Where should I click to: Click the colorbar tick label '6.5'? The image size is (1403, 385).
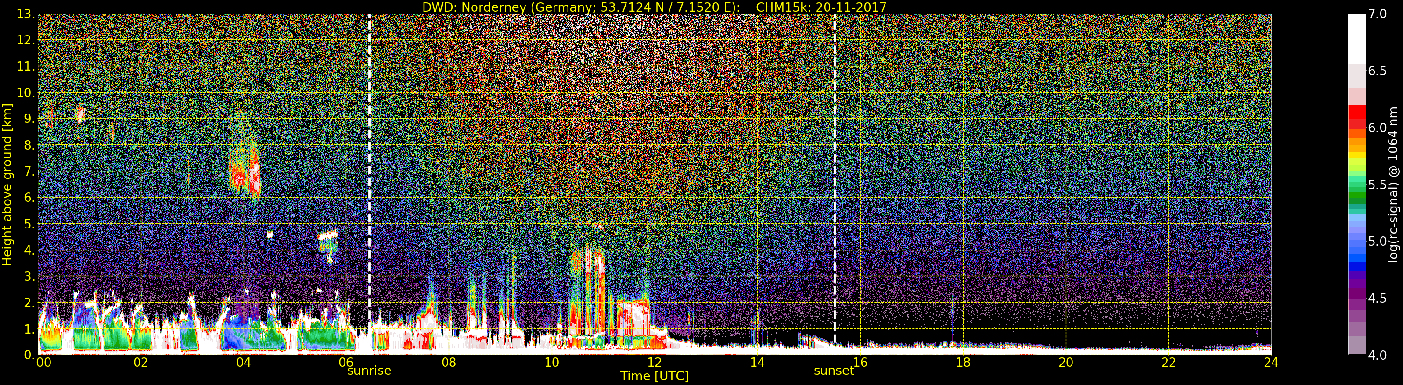(1378, 71)
